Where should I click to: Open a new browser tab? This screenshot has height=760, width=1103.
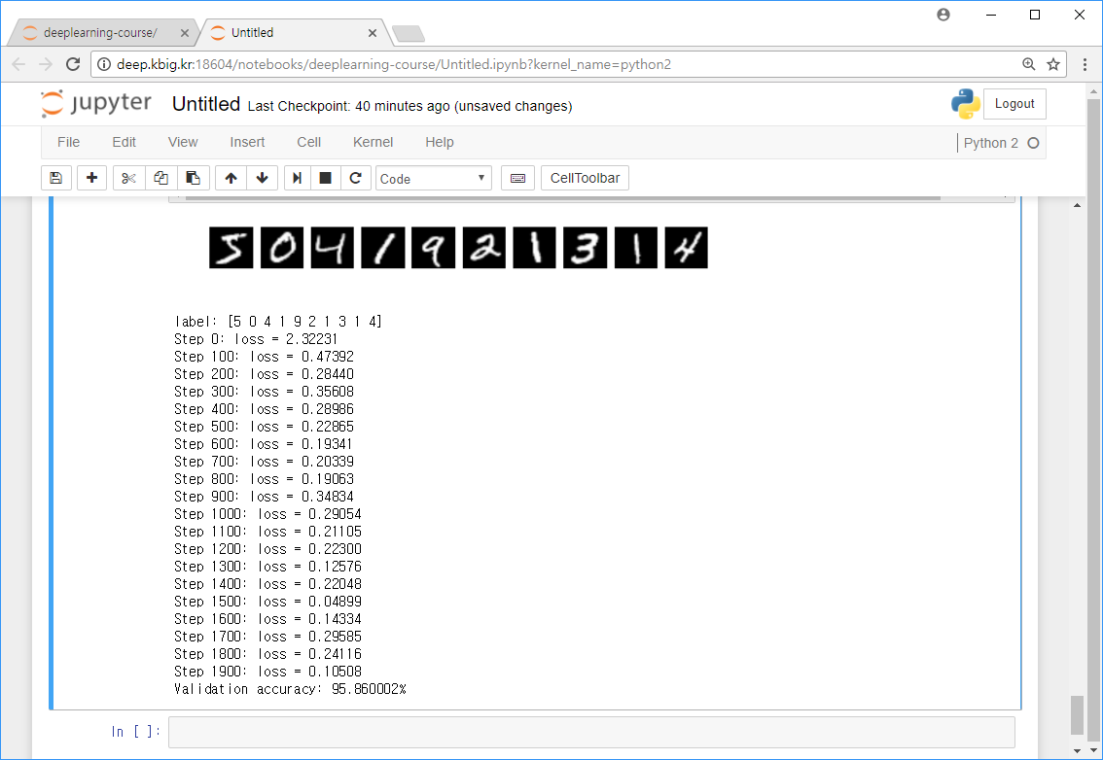click(x=408, y=33)
